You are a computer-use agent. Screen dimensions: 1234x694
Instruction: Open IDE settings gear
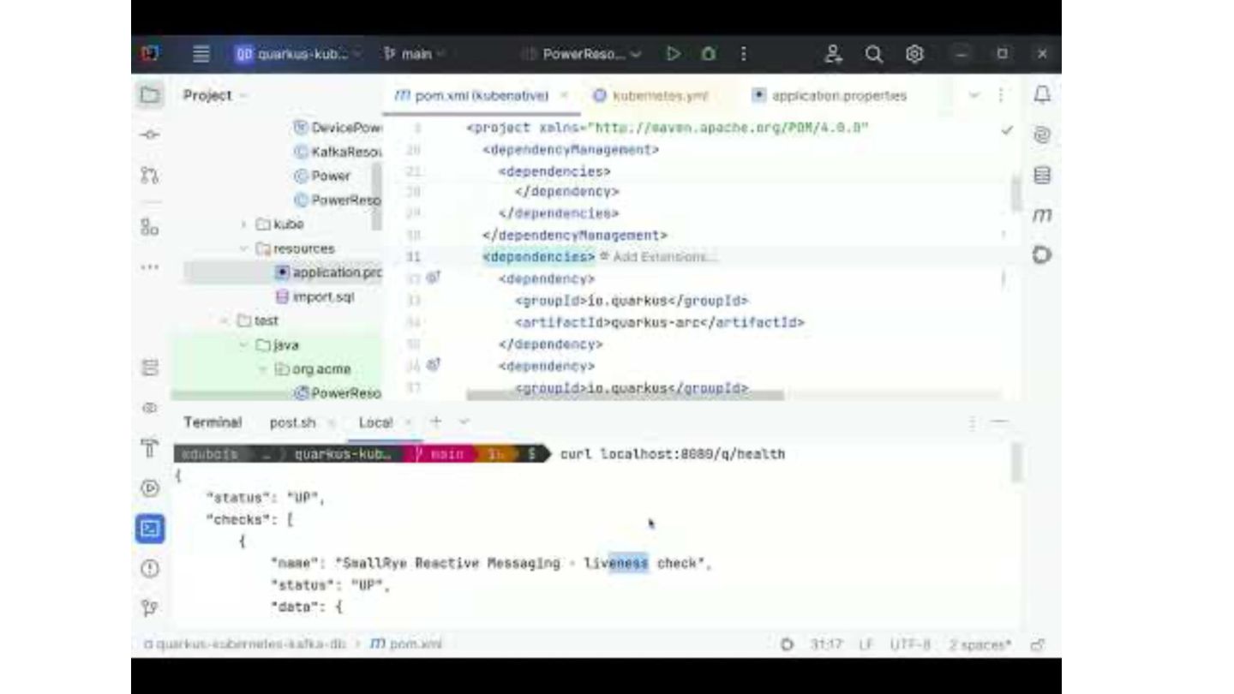[x=914, y=54]
